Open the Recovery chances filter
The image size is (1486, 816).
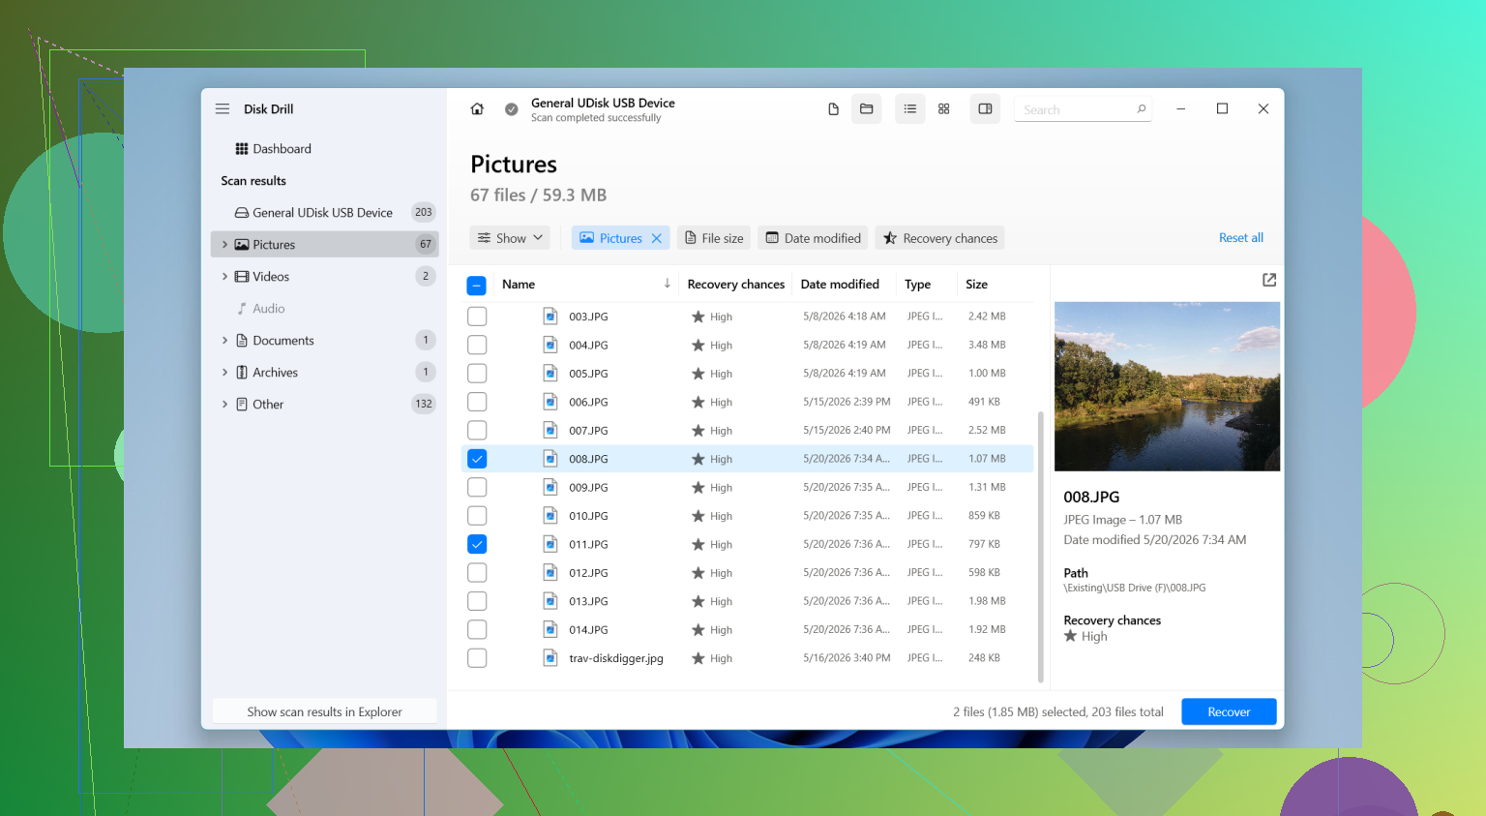pos(940,238)
